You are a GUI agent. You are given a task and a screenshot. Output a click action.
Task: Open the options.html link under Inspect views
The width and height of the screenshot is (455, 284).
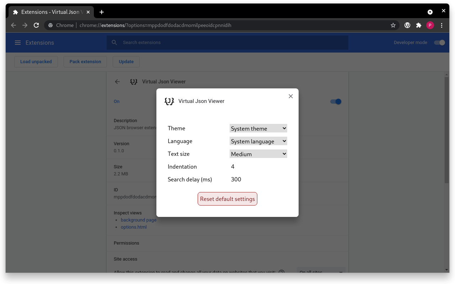134,227
